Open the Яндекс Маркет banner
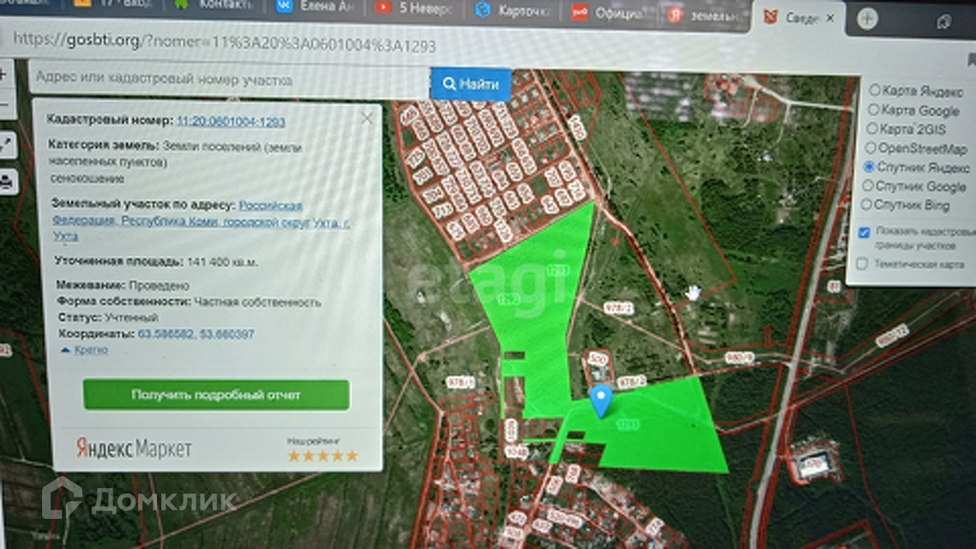 [134, 449]
